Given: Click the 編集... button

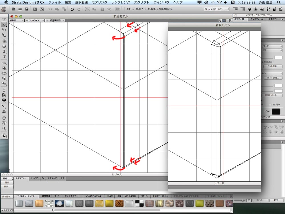Looking at the screenshot, I should [7, 187].
